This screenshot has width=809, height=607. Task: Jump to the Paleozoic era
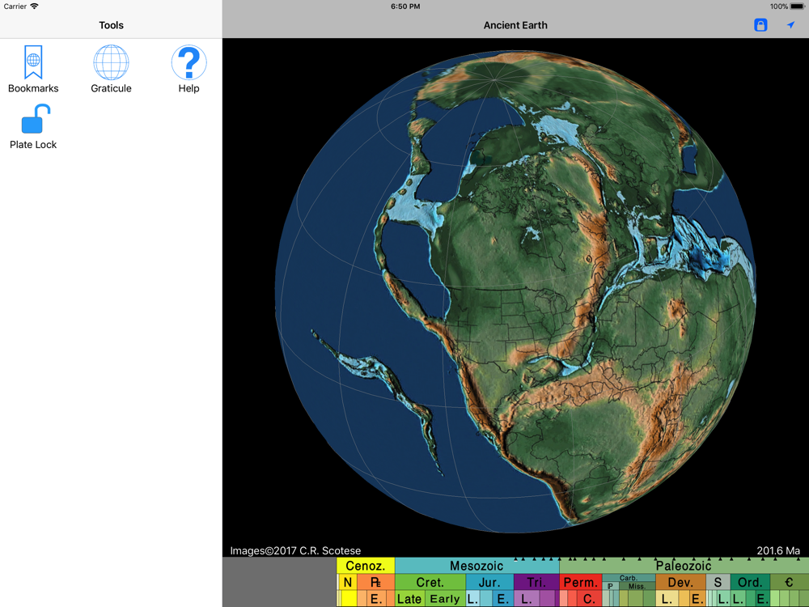[684, 566]
